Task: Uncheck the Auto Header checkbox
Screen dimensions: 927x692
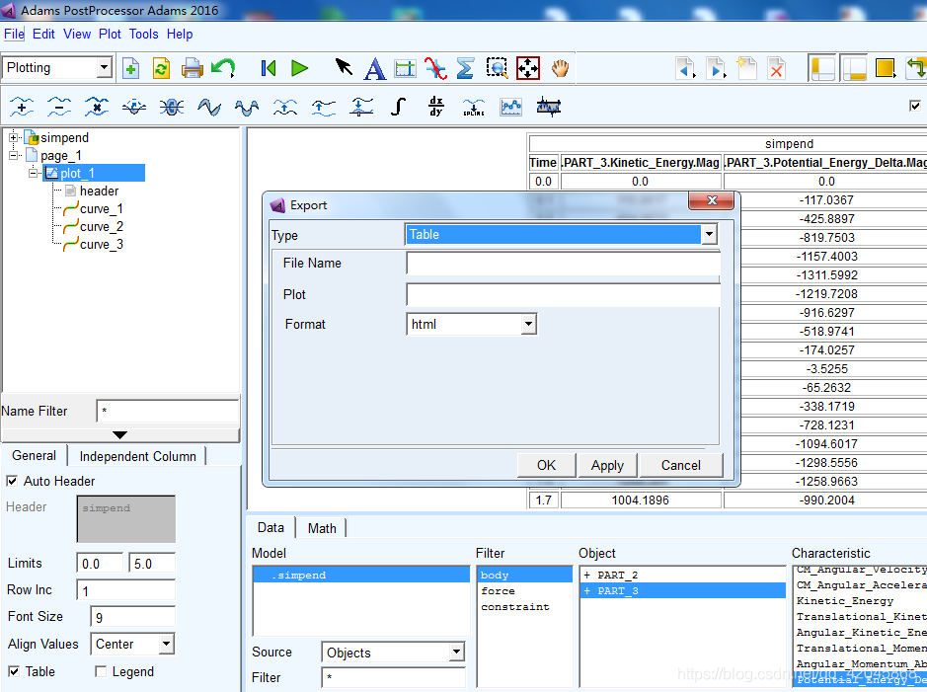Action: 12,482
